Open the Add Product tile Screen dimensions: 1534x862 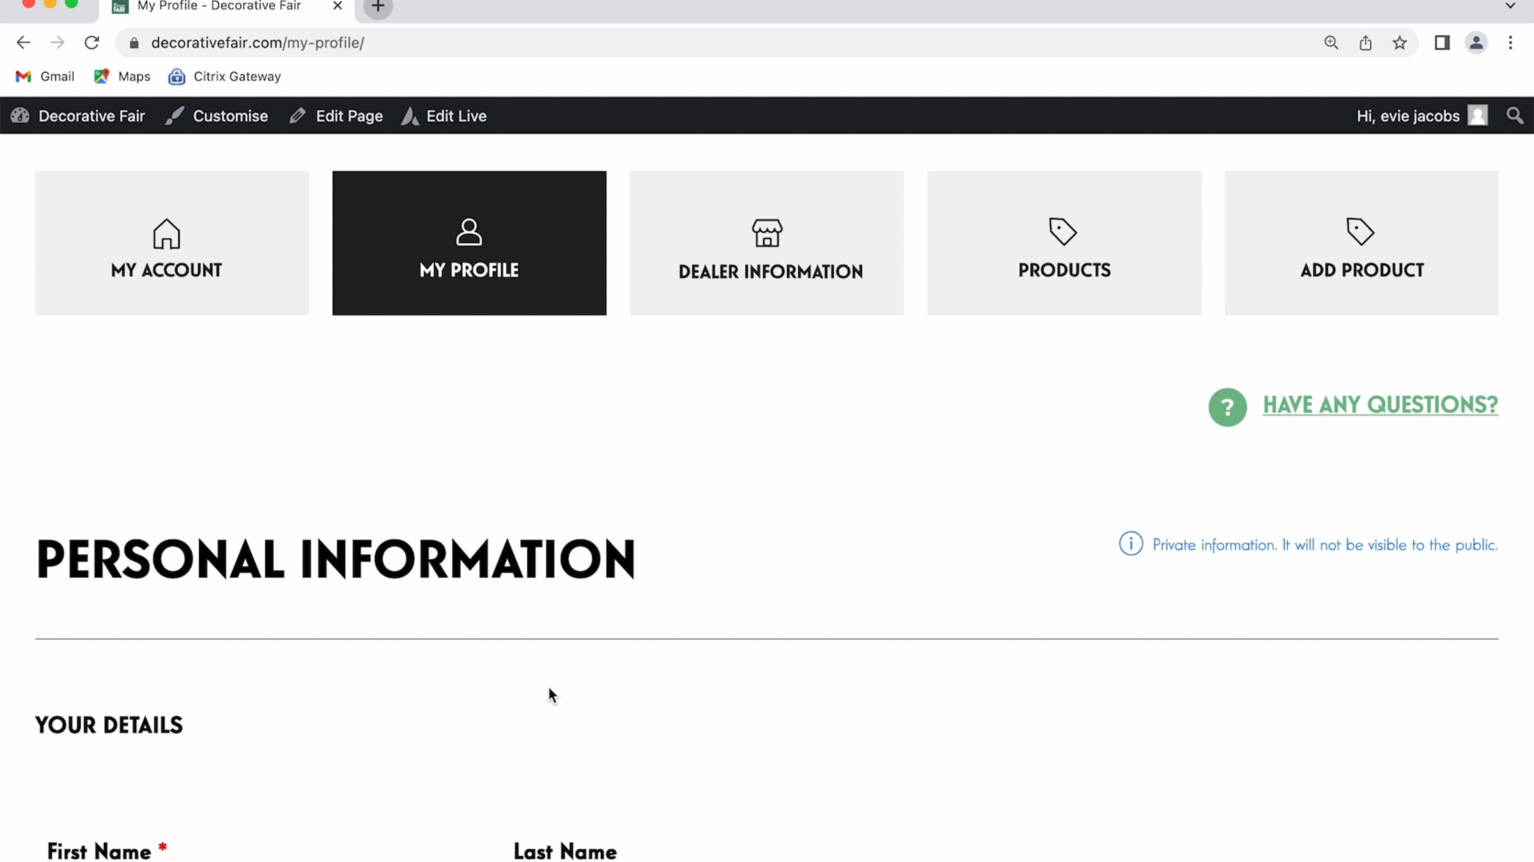pos(1361,243)
